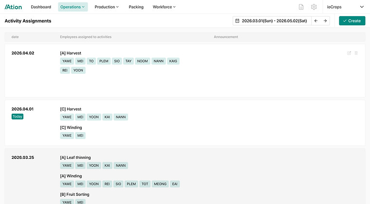Expand the Operations menu

(x=73, y=7)
